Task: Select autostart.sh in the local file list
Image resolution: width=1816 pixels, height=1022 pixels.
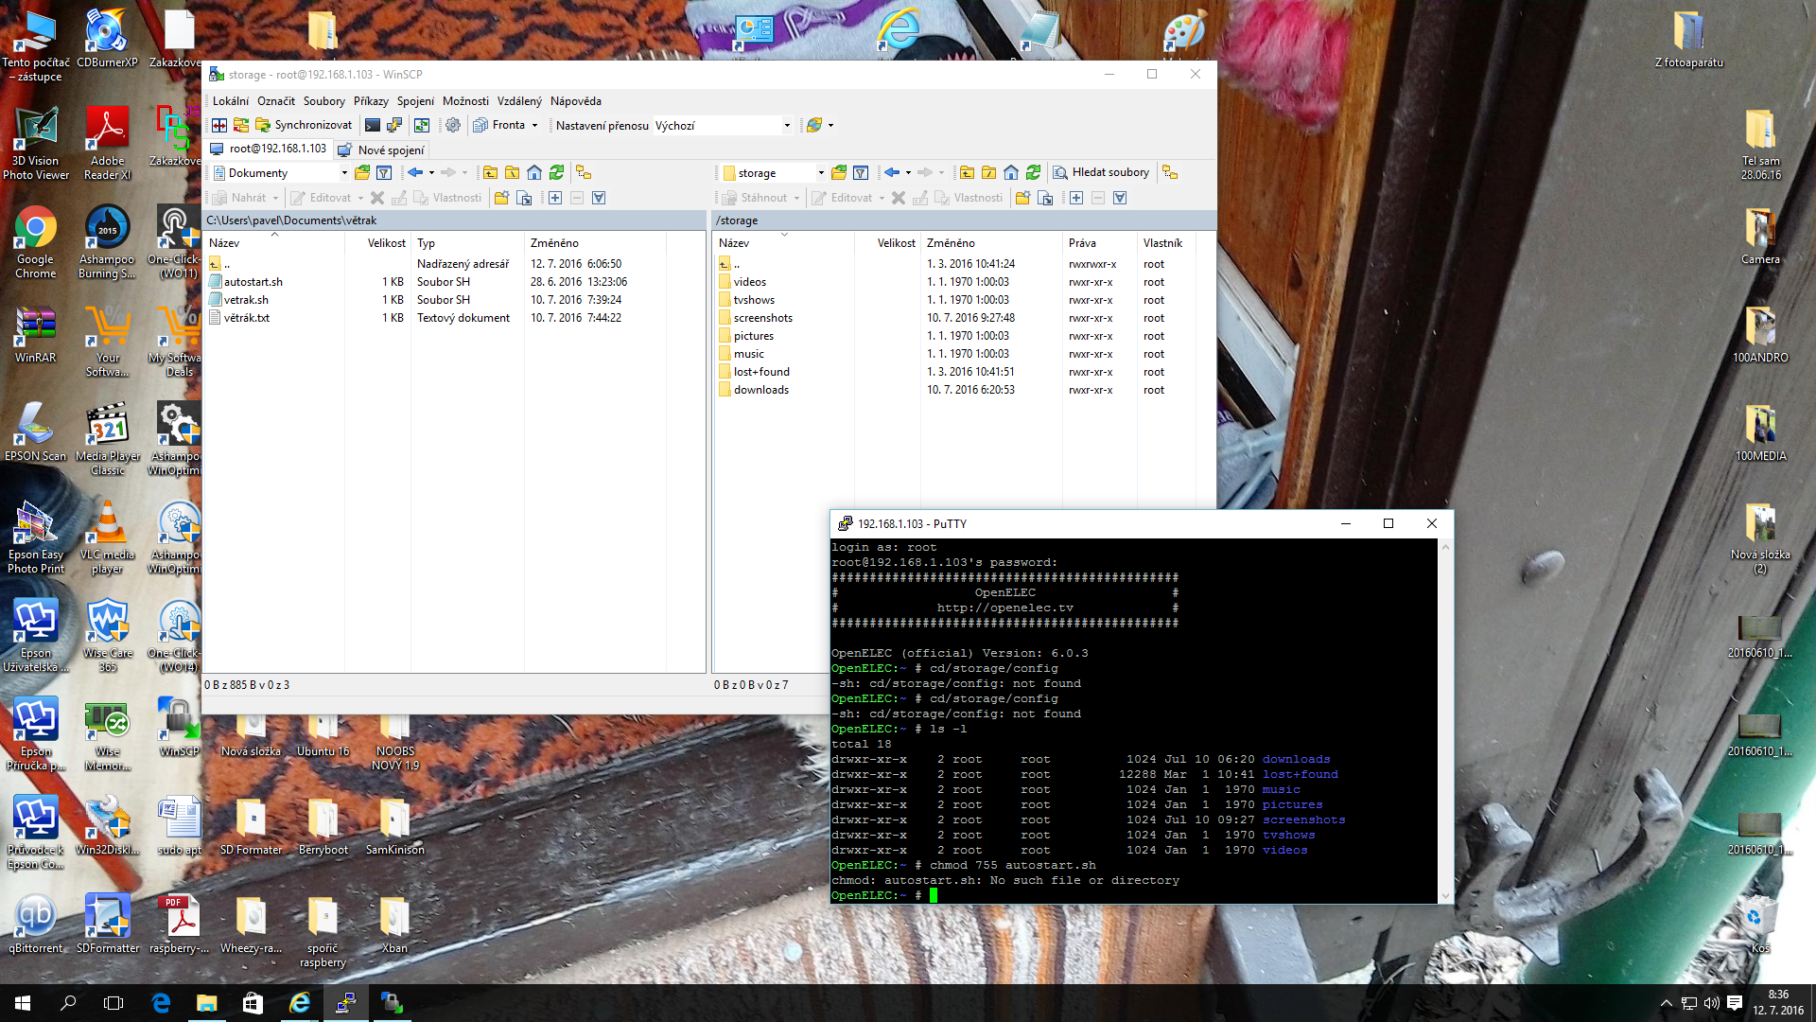Action: [253, 282]
